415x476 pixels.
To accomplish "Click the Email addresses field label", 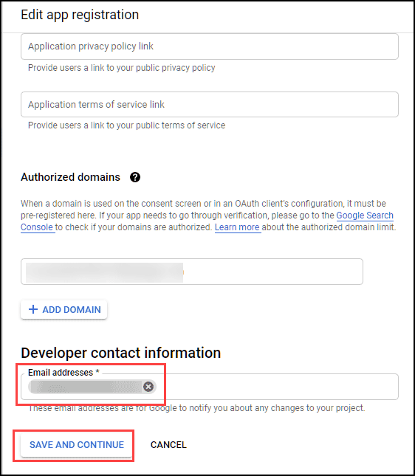I will point(64,373).
